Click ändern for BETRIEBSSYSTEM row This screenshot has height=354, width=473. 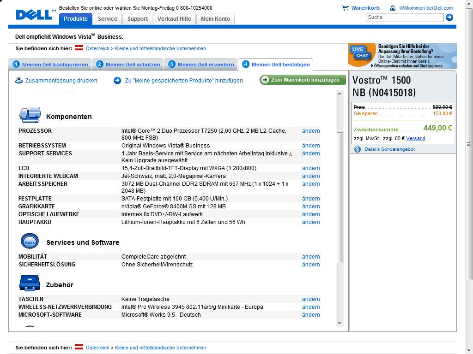point(311,145)
